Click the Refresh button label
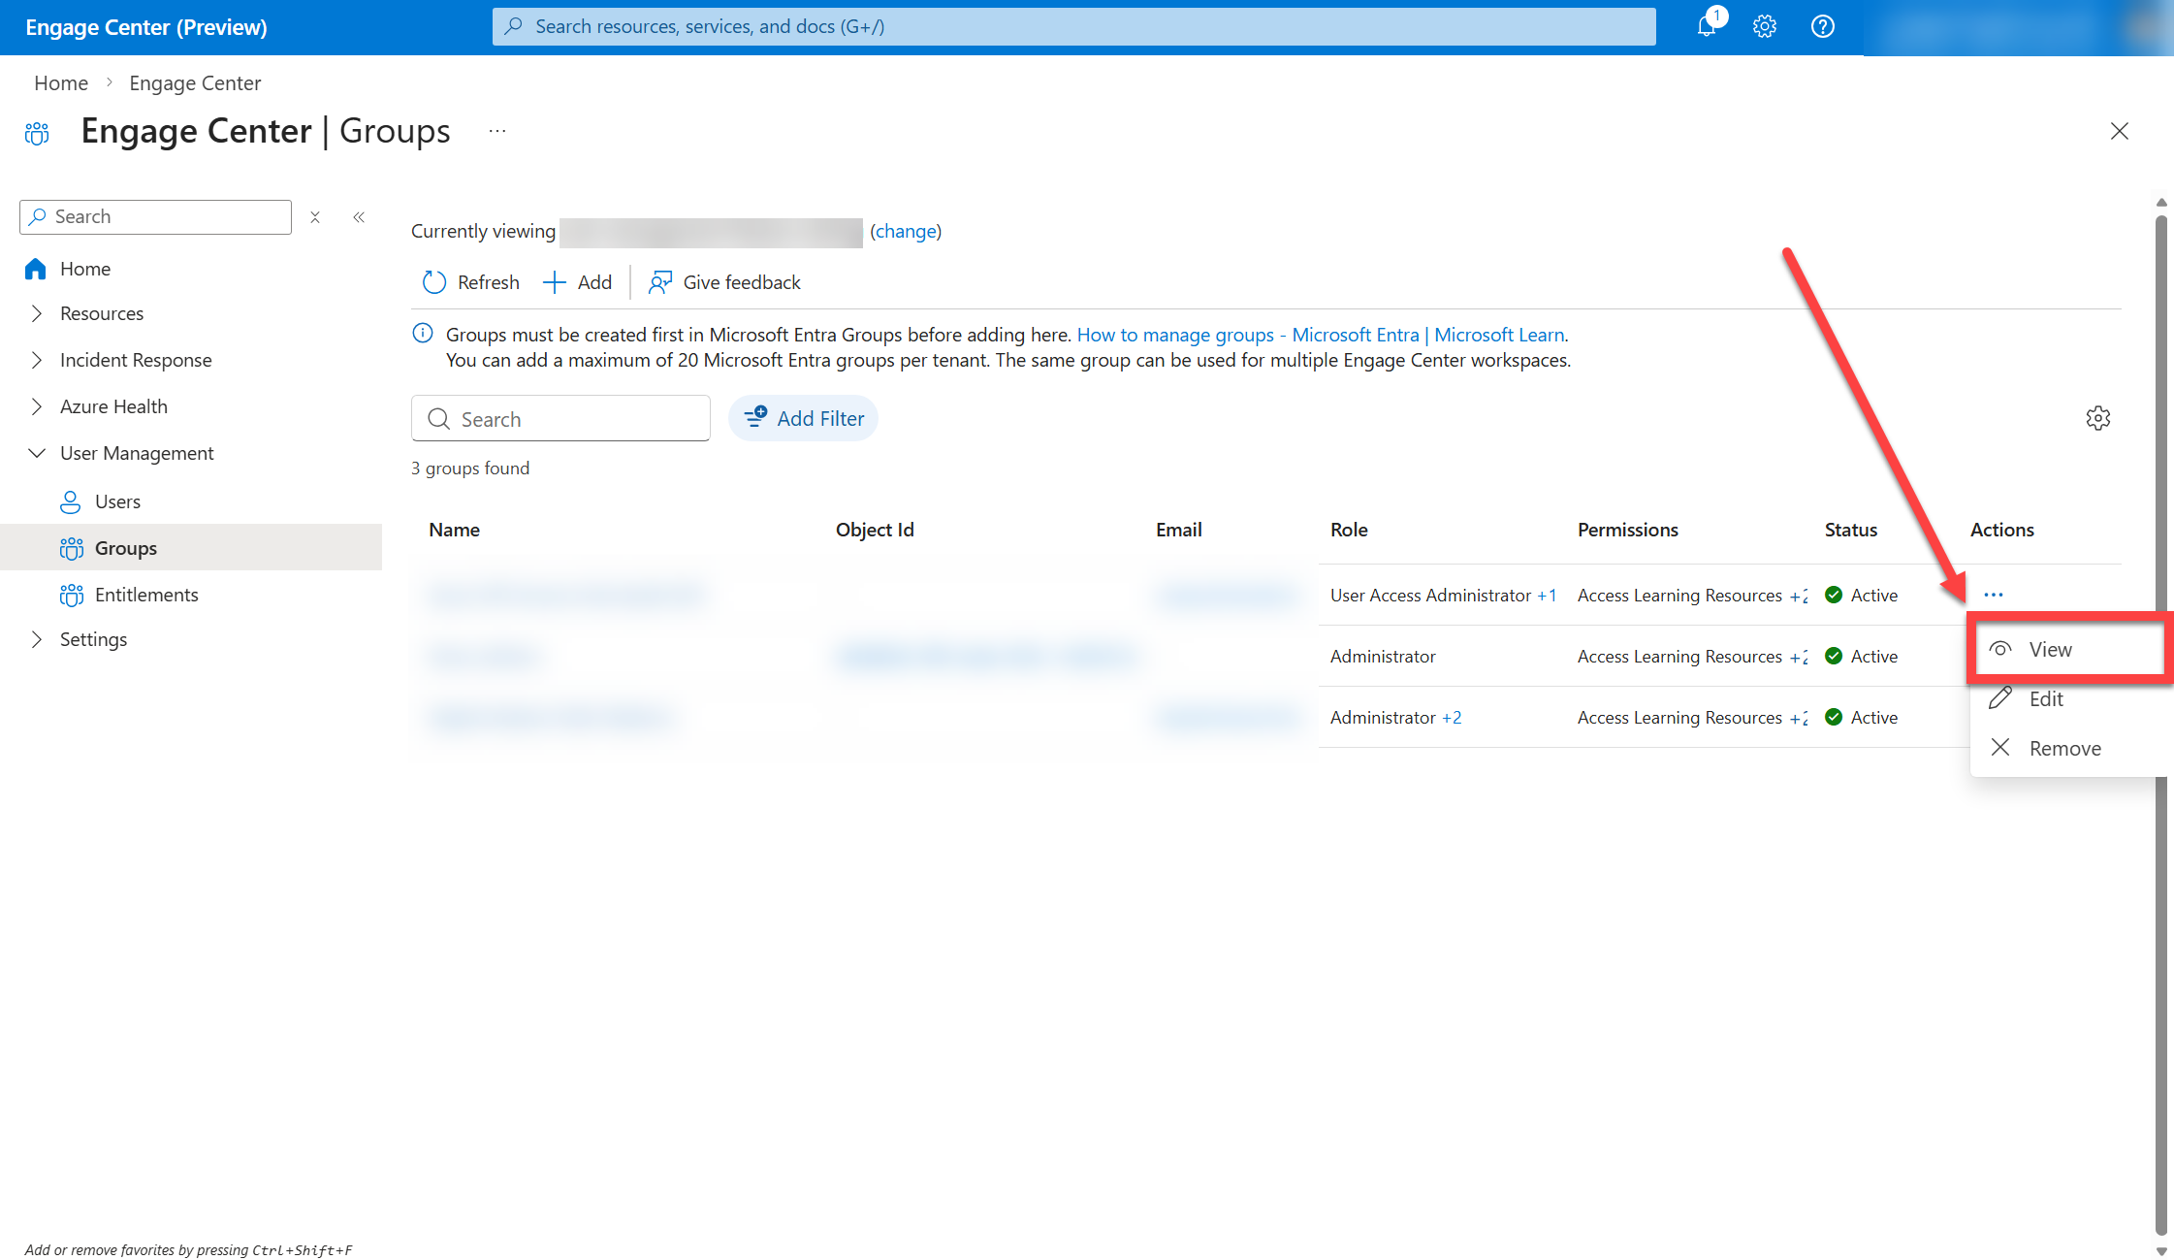The width and height of the screenshot is (2174, 1260). coord(489,282)
